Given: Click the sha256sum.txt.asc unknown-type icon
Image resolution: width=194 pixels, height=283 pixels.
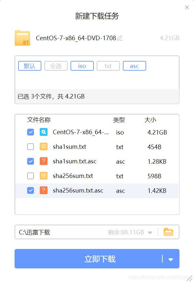Looking at the screenshot, I should pos(44,190).
